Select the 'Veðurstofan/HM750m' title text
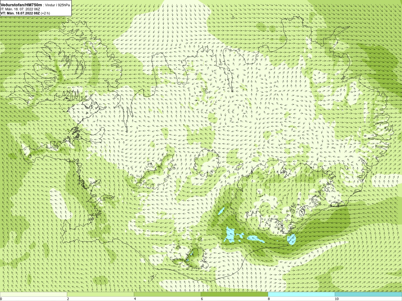Screen dimensions: 402x301 coord(21,5)
